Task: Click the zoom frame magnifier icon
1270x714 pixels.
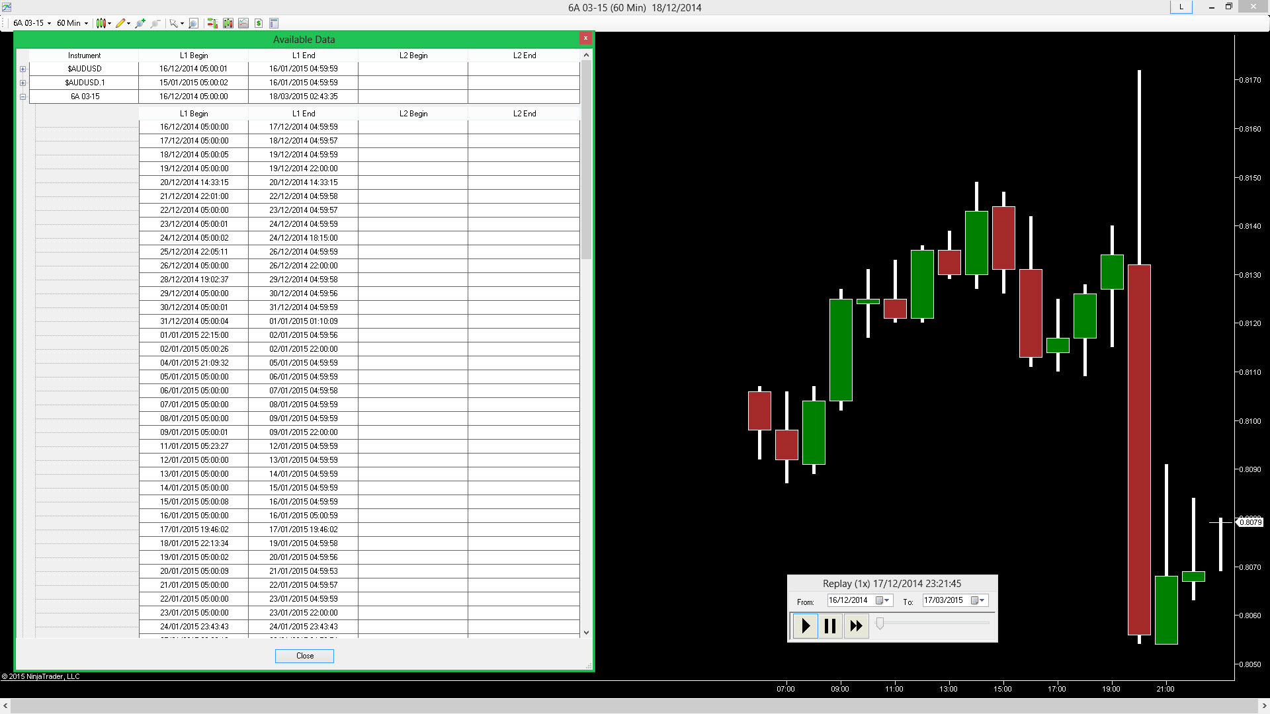Action: click(193, 23)
